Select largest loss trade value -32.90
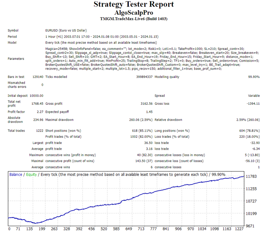Image resolution: width=266 pixels, height=231 pixels. pyautogui.click(x=255, y=143)
